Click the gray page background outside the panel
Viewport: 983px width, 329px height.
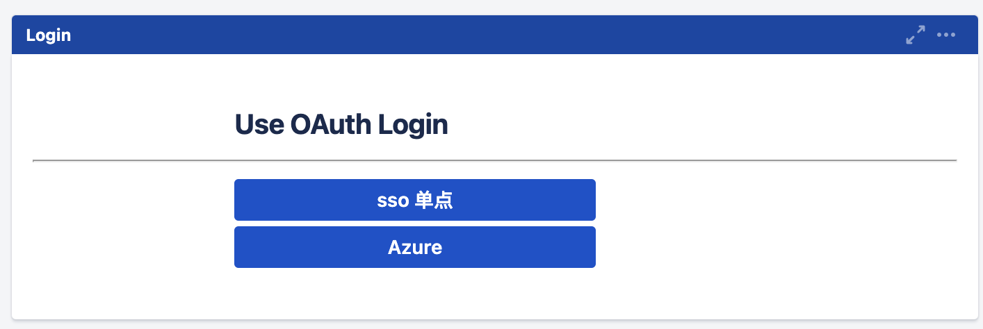click(487, 7)
